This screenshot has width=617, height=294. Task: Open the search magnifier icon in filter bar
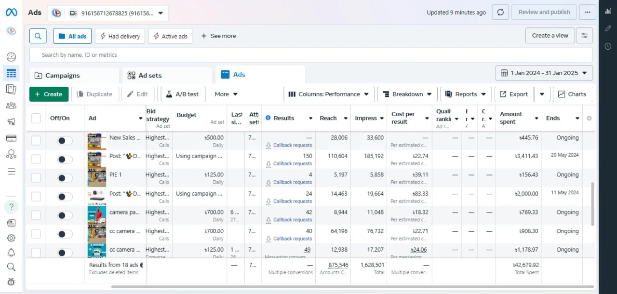pos(38,36)
